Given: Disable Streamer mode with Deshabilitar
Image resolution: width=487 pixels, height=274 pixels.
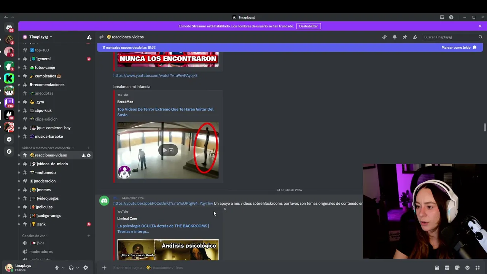Looking at the screenshot, I should pyautogui.click(x=309, y=26).
